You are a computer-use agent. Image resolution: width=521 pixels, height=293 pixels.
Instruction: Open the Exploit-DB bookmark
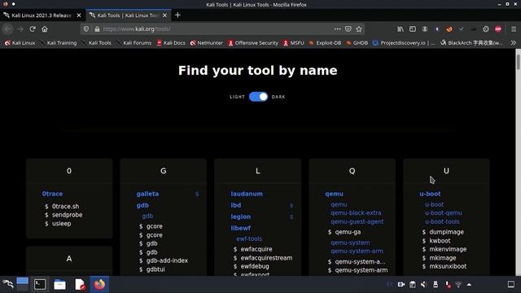[326, 43]
